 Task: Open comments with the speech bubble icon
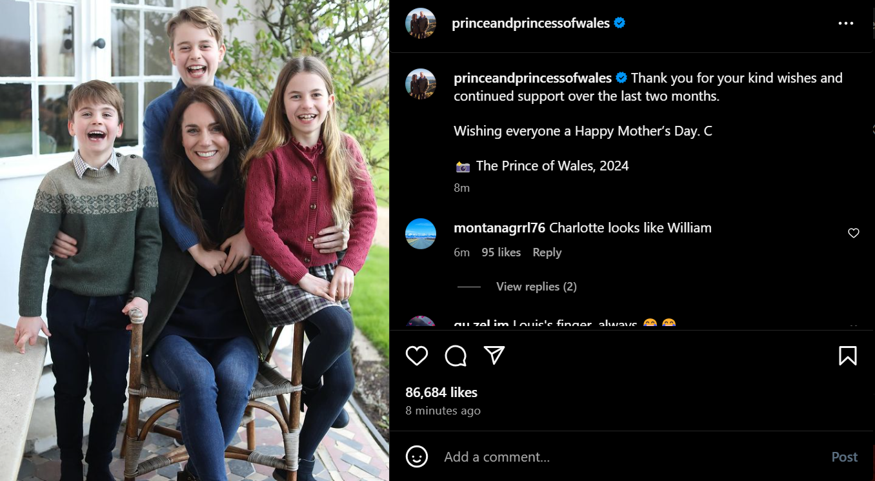456,356
